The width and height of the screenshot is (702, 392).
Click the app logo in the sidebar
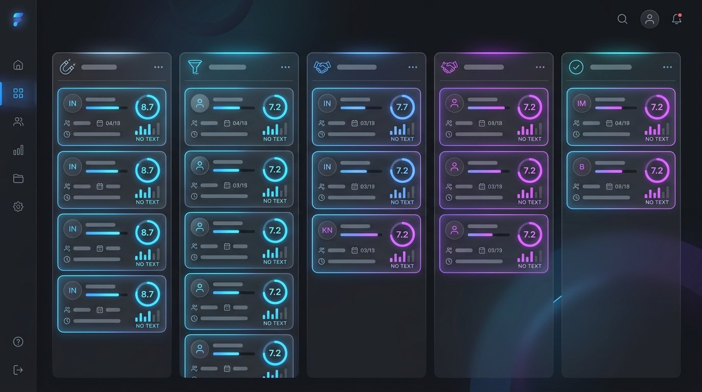18,20
